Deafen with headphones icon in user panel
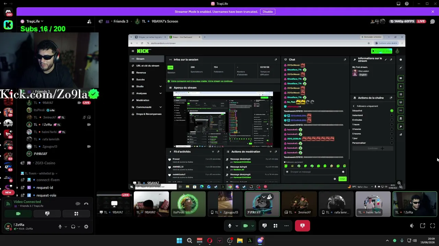Viewport: 439px width, 246px height. point(73,227)
